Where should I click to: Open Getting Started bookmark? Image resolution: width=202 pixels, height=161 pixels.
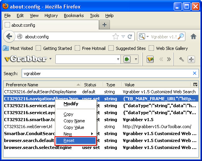pos(54,48)
